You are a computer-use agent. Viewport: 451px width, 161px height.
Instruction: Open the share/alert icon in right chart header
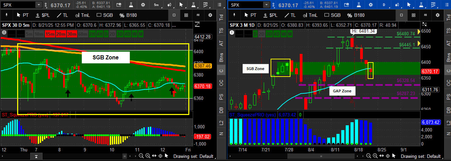pos(346,5)
